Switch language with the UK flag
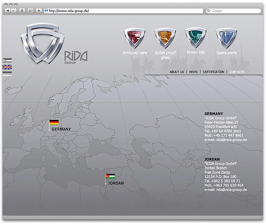This screenshot has height=224, width=266. tap(7, 67)
